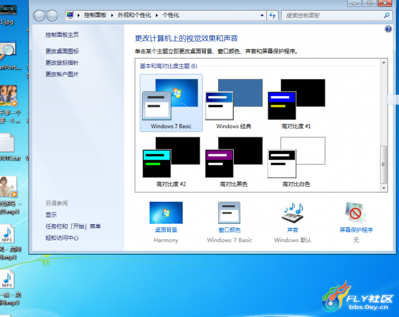
Task: Click the 声音 link
Action: tap(292, 230)
